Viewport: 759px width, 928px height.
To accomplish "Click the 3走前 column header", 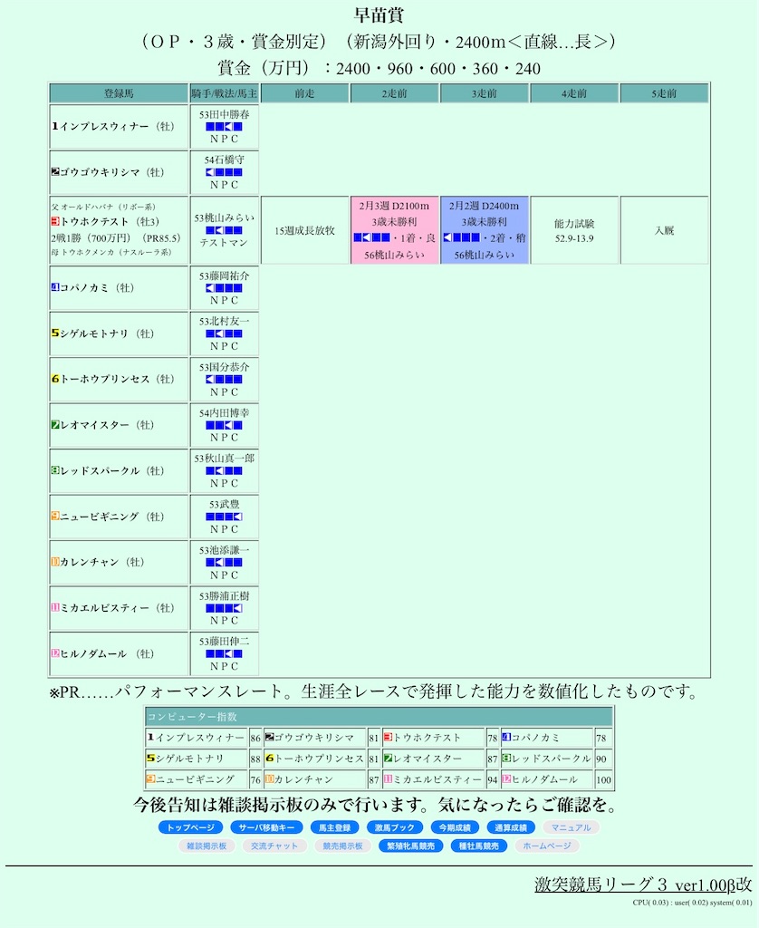I will tap(485, 93).
